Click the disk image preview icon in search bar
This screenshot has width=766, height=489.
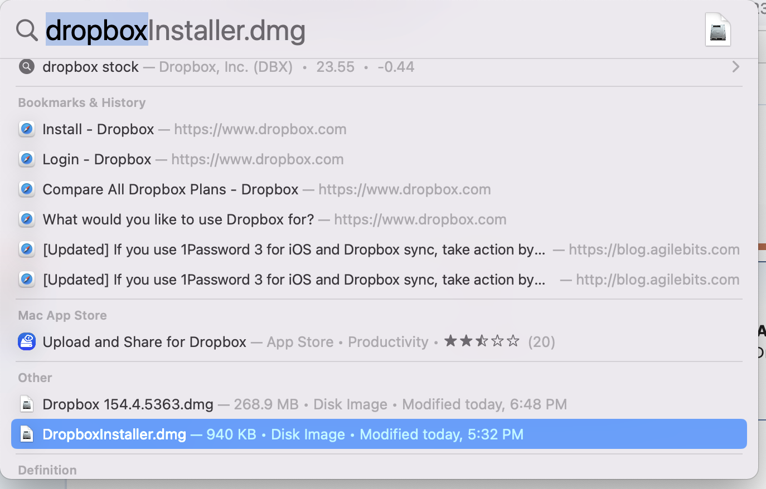pos(718,30)
